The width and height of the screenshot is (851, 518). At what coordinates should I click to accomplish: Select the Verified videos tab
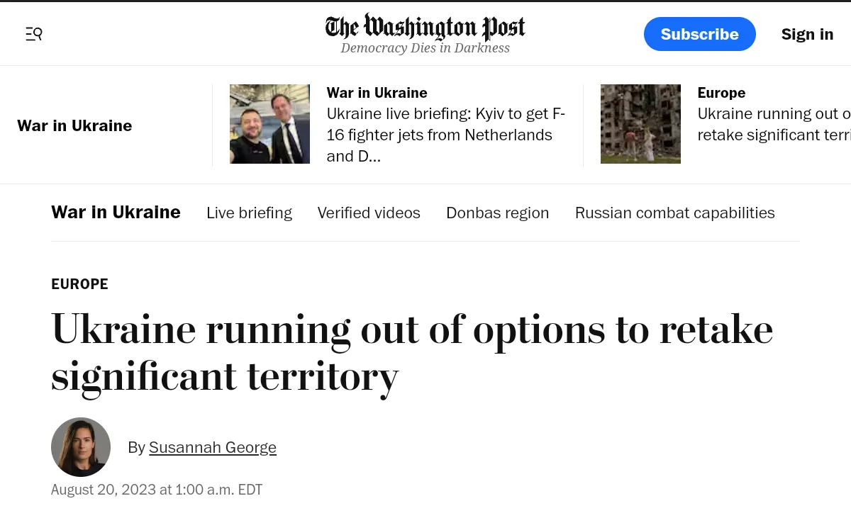tap(369, 213)
